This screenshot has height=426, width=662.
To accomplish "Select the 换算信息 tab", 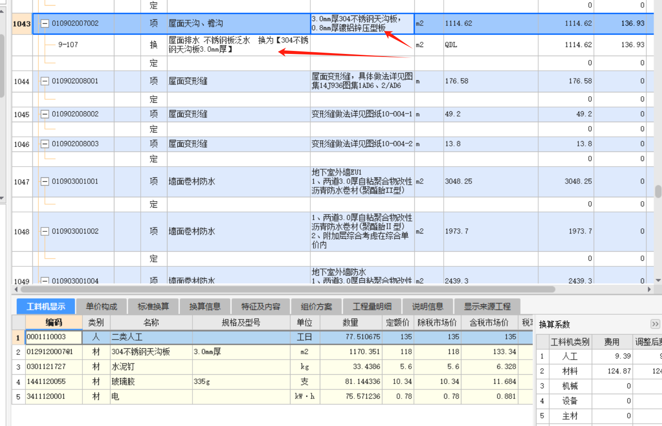I will 205,306.
